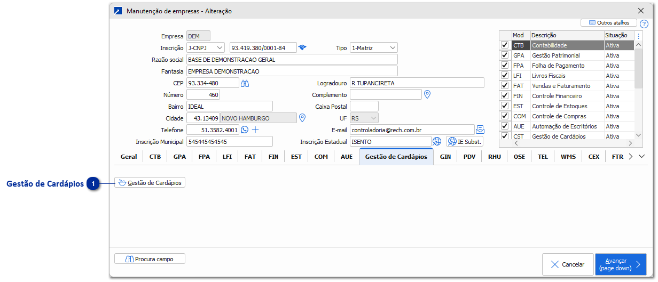Open the Inscrição type J-CNPJ dropdown
This screenshot has height=282, width=658.
tap(206, 48)
